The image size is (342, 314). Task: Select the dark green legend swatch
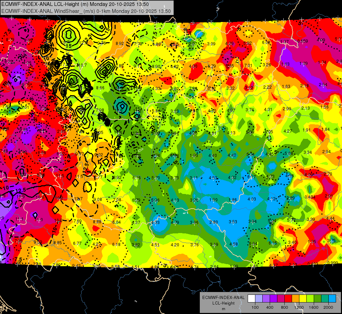tap(318, 299)
